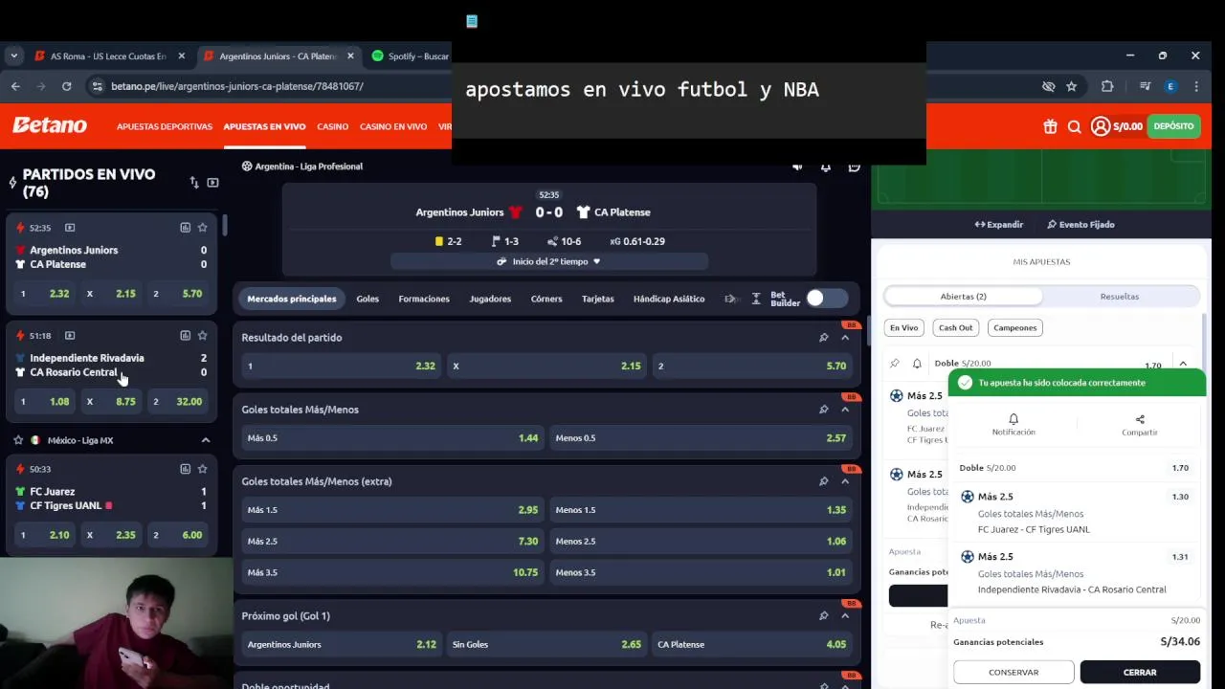Click Expandir on the match tracker
Image resolution: width=1225 pixels, height=689 pixels.
999,225
